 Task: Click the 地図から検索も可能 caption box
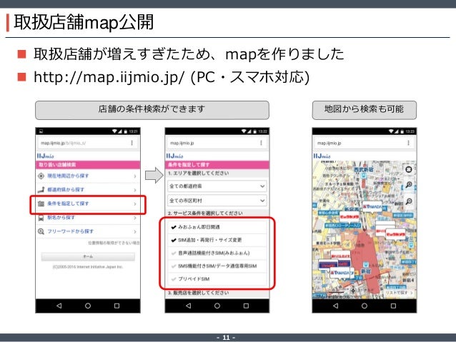click(x=364, y=110)
